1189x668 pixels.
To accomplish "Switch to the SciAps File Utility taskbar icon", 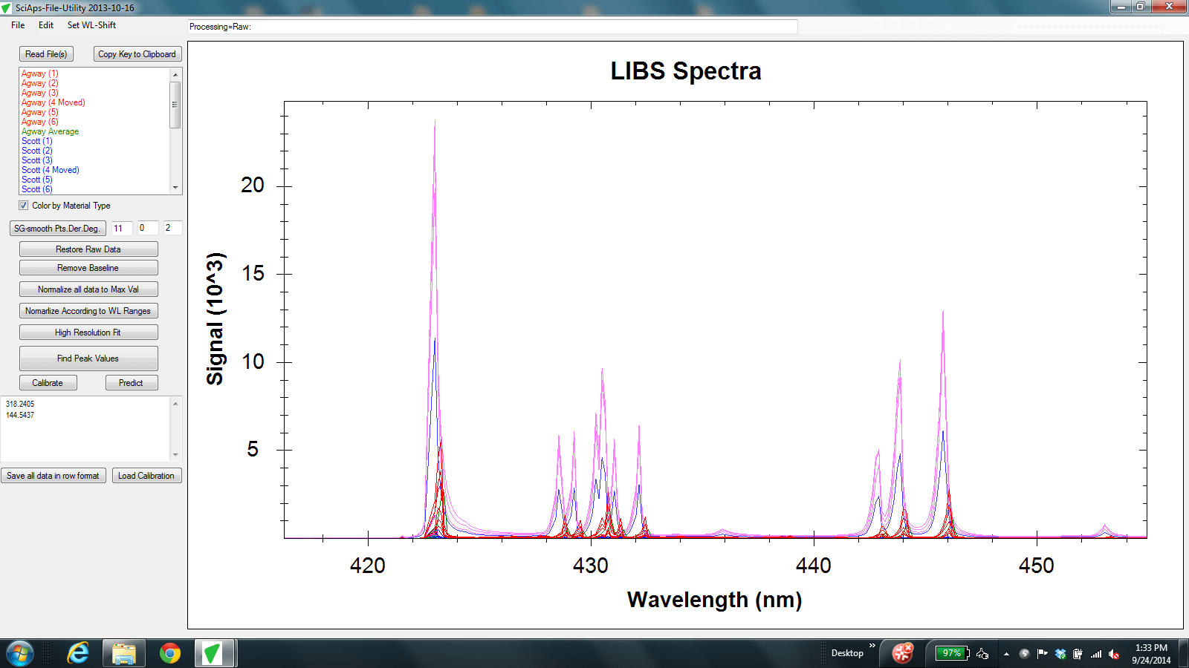I will click(x=215, y=653).
